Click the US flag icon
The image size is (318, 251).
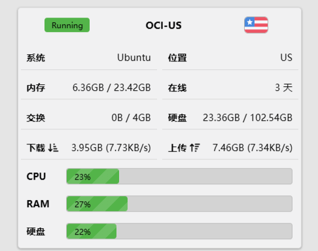point(256,25)
